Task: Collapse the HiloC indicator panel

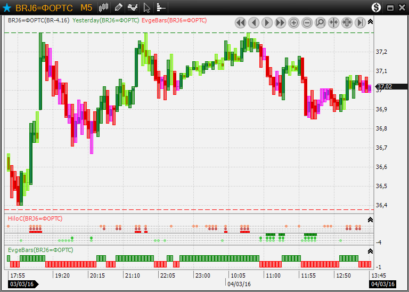Action: [x=371, y=219]
